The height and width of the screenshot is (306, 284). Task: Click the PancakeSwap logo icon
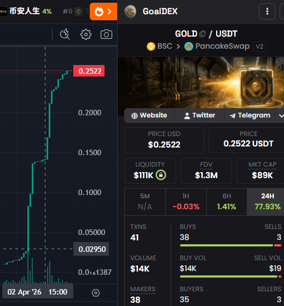pos(189,46)
